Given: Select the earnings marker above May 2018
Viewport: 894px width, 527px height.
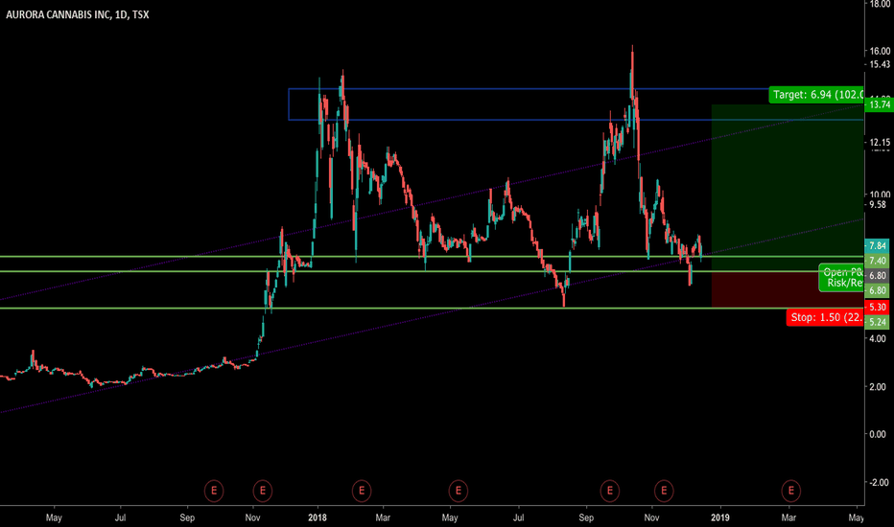Looking at the screenshot, I should (459, 491).
